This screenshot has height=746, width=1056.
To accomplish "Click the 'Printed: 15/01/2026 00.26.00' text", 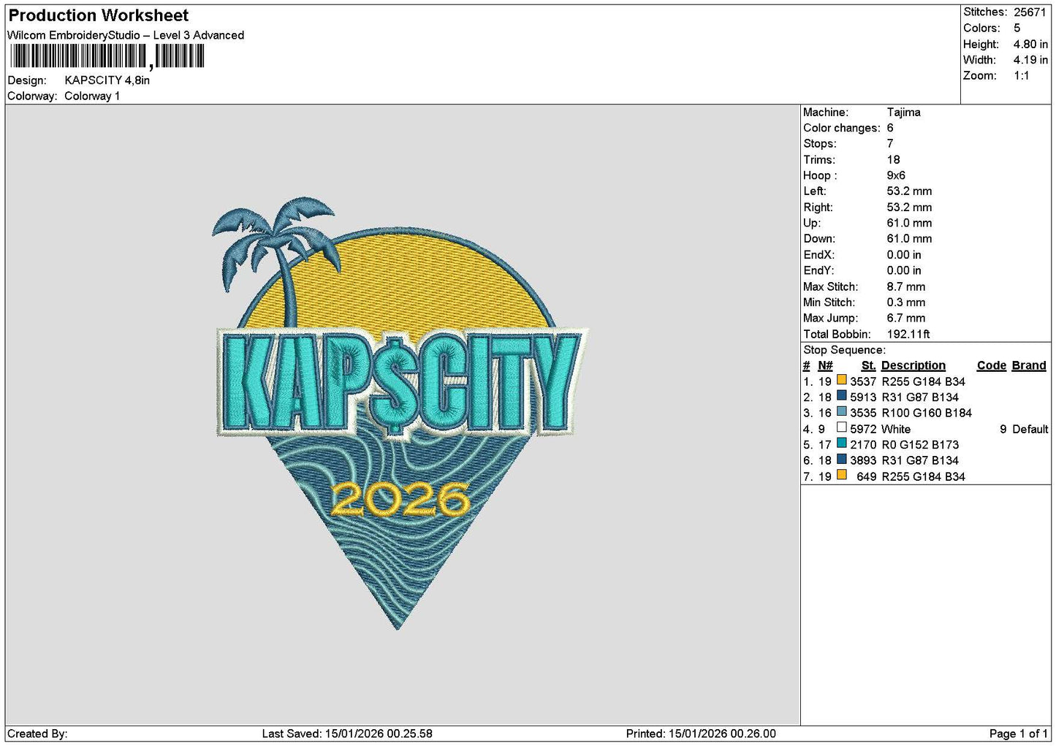I will coord(701,734).
